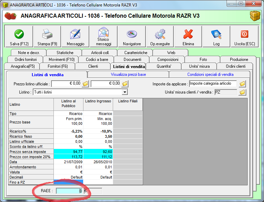
Task: Open the Produzione tab
Action: click(x=239, y=60)
